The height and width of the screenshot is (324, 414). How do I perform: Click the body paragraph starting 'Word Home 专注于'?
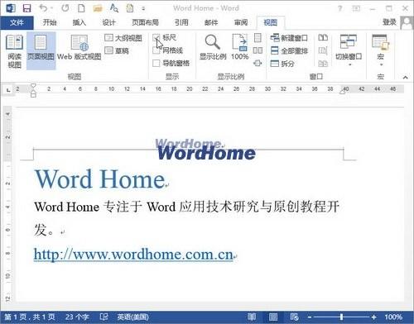186,218
